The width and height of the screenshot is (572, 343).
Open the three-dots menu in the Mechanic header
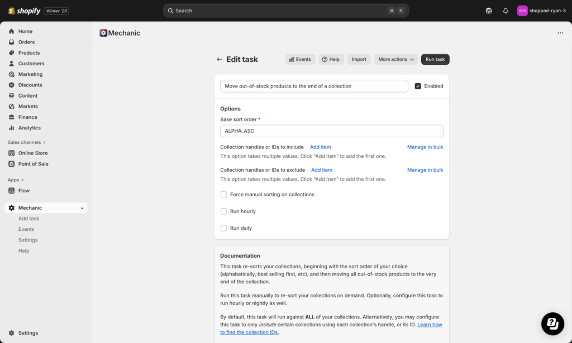tap(560, 33)
